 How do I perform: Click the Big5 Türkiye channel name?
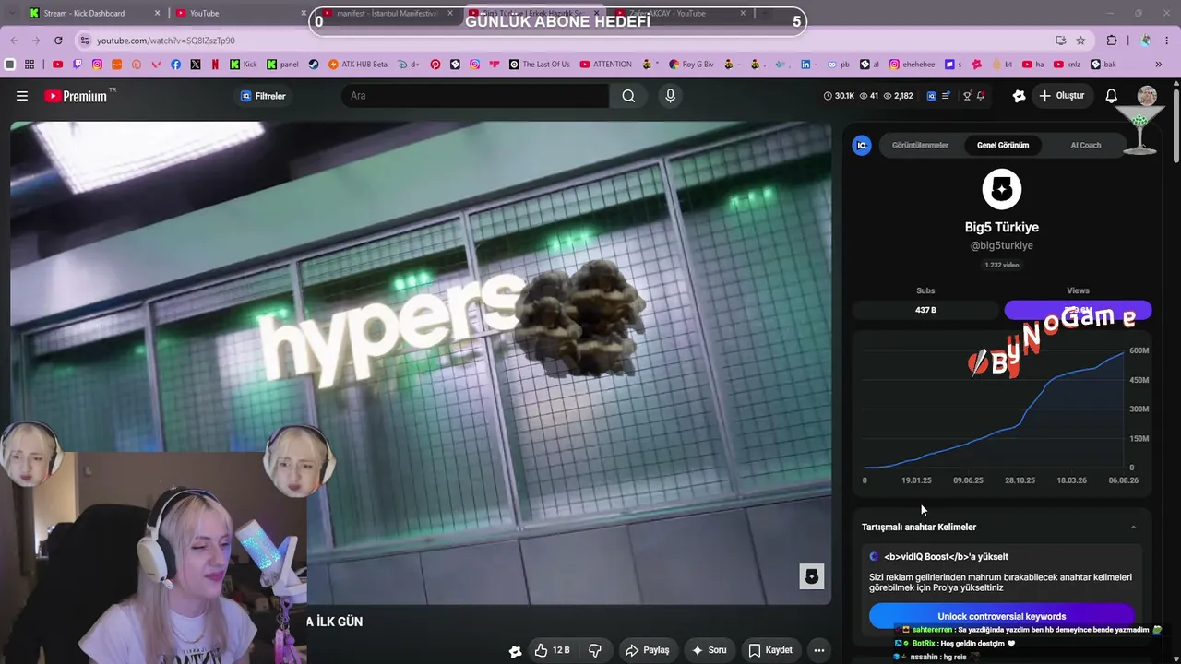pyautogui.click(x=1002, y=227)
